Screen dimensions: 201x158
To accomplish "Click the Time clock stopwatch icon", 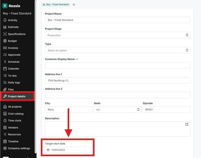I will 5,121.
